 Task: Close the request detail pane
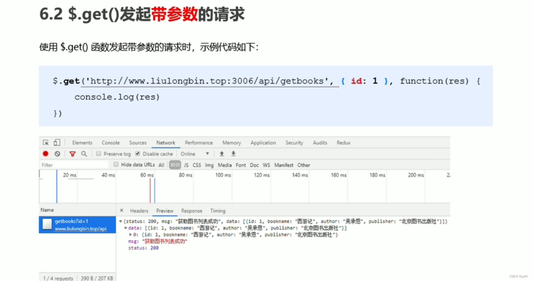122,211
